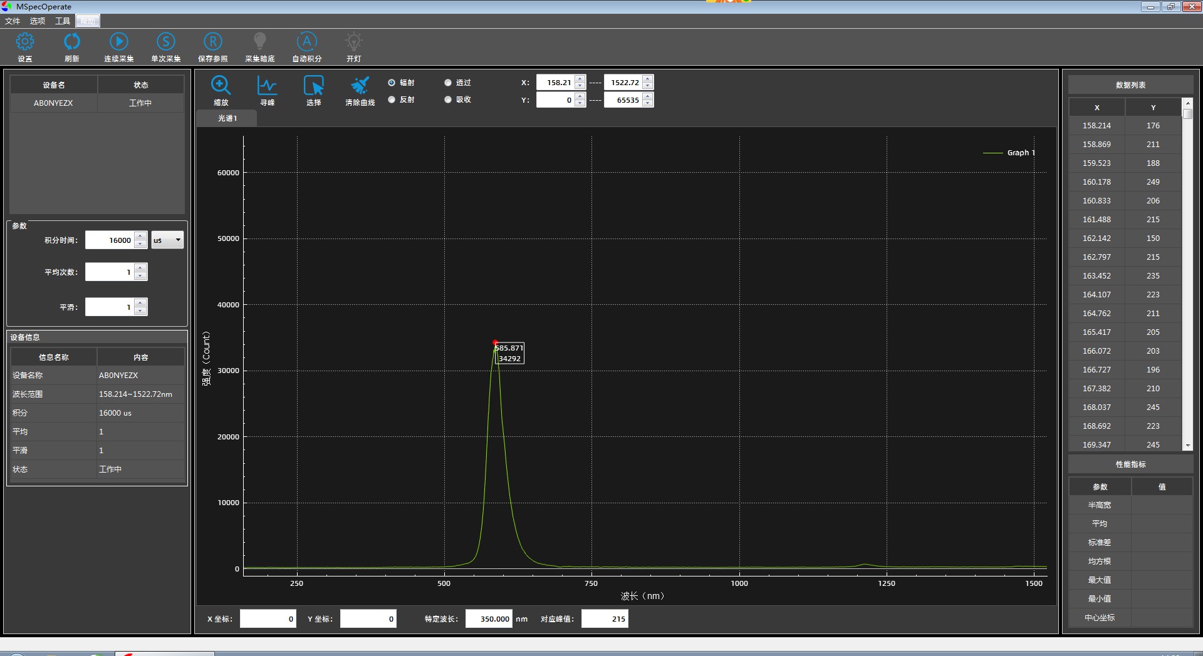Switch to the 光谱1 tab
The image size is (1203, 656).
coord(227,118)
